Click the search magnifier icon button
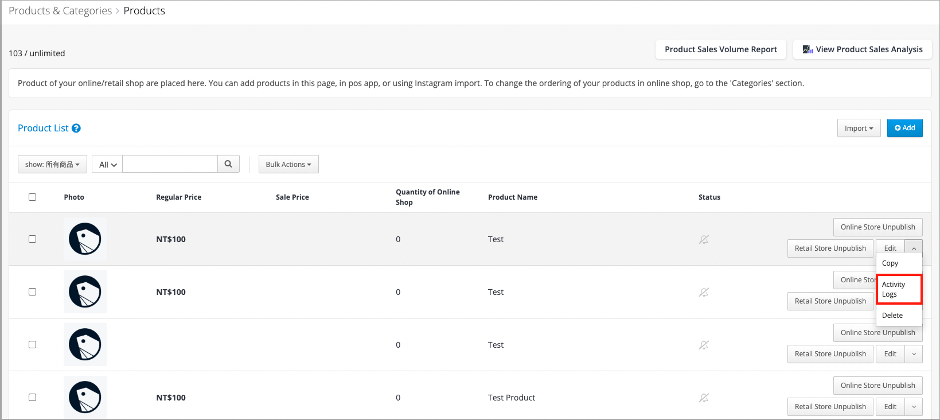Viewport: 940px width, 420px height. click(228, 164)
